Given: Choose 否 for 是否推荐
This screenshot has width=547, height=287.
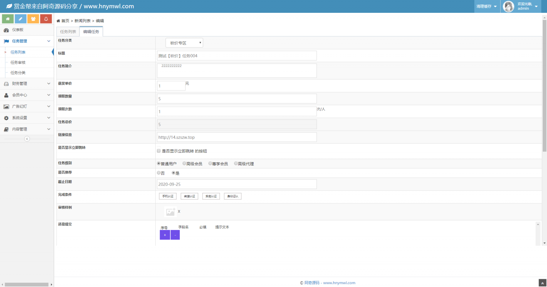Looking at the screenshot, I should point(159,173).
